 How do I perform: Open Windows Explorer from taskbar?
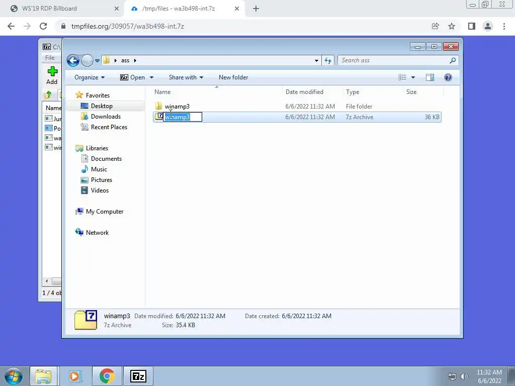pos(43,376)
